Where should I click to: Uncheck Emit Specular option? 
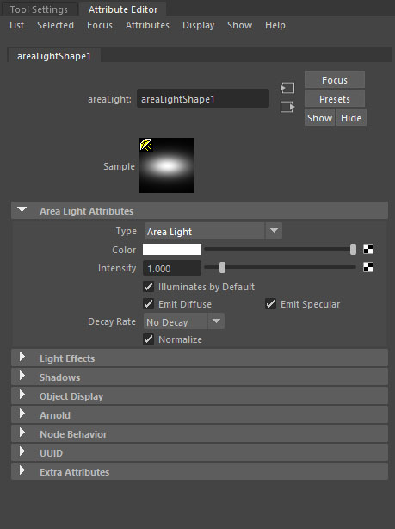pyautogui.click(x=270, y=304)
